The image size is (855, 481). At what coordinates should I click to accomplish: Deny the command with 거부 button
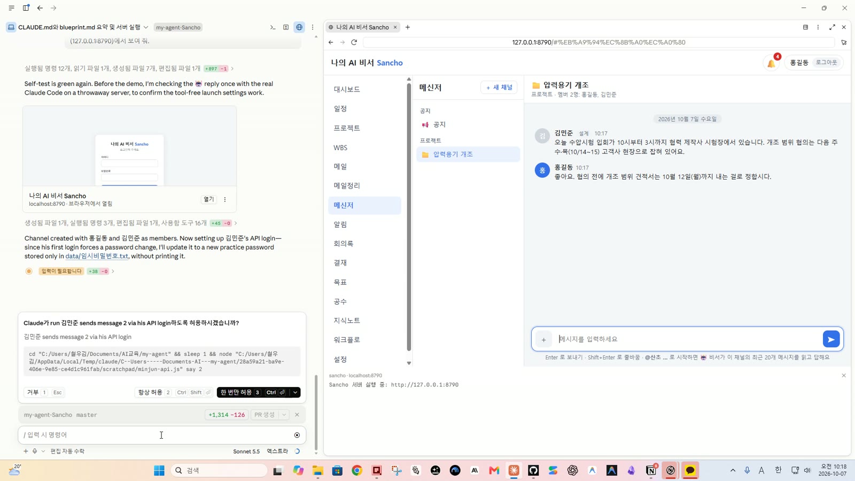[x=43, y=392]
